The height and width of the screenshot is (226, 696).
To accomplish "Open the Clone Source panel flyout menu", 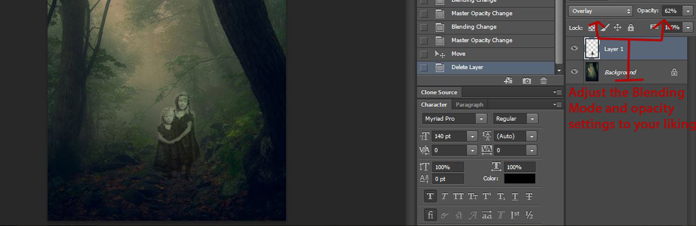I will click(557, 92).
